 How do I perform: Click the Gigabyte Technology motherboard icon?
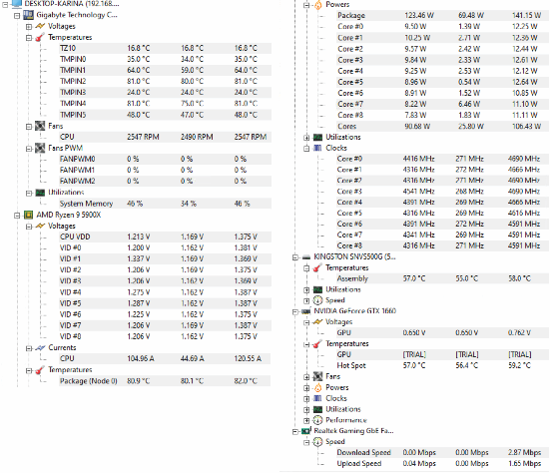tap(28, 15)
